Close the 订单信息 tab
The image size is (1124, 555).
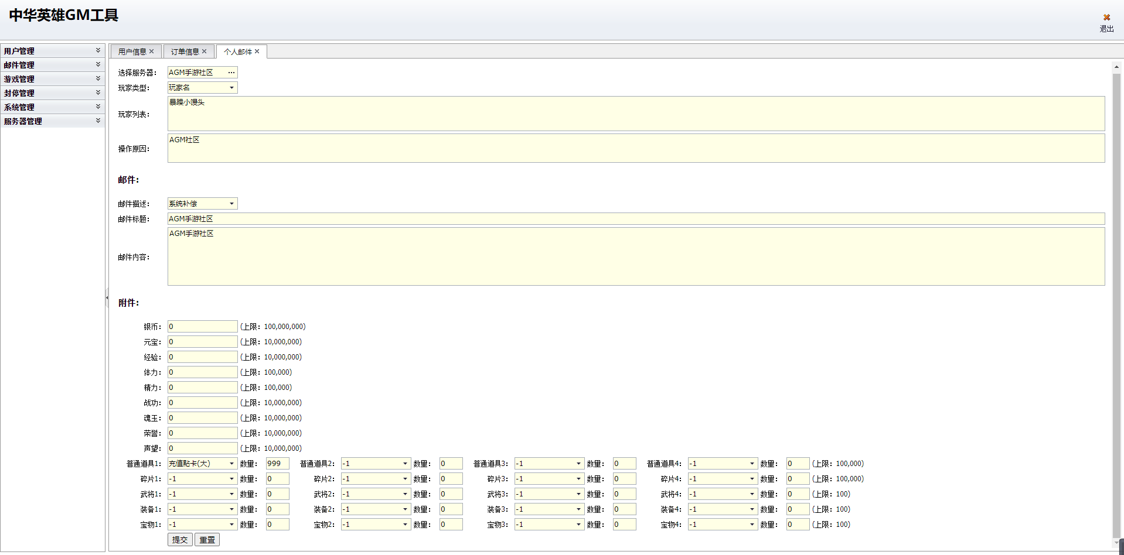204,52
